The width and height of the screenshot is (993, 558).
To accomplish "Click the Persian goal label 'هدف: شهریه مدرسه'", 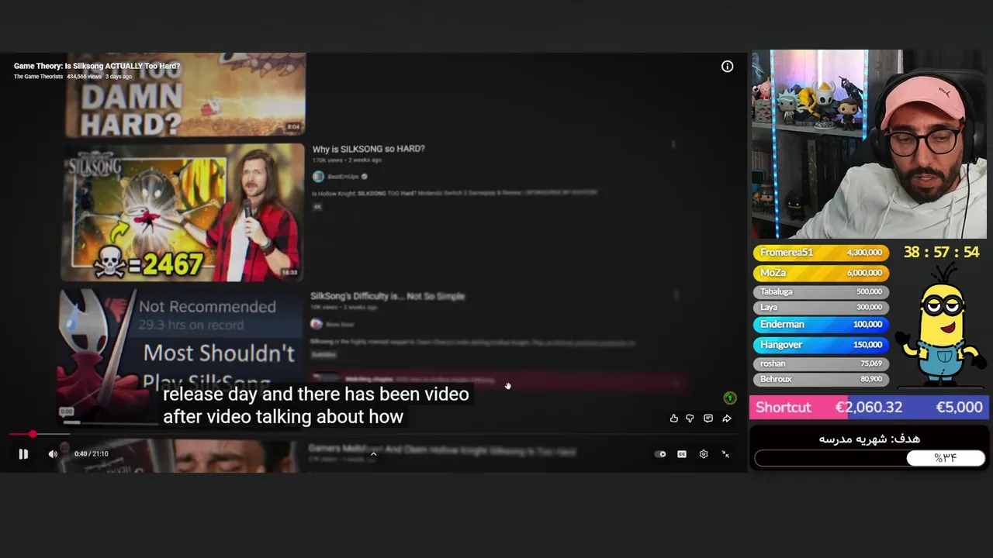I will (x=869, y=439).
